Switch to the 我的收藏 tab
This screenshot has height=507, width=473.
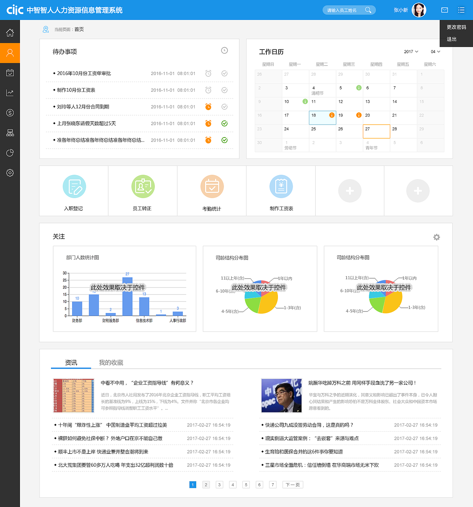pos(111,363)
